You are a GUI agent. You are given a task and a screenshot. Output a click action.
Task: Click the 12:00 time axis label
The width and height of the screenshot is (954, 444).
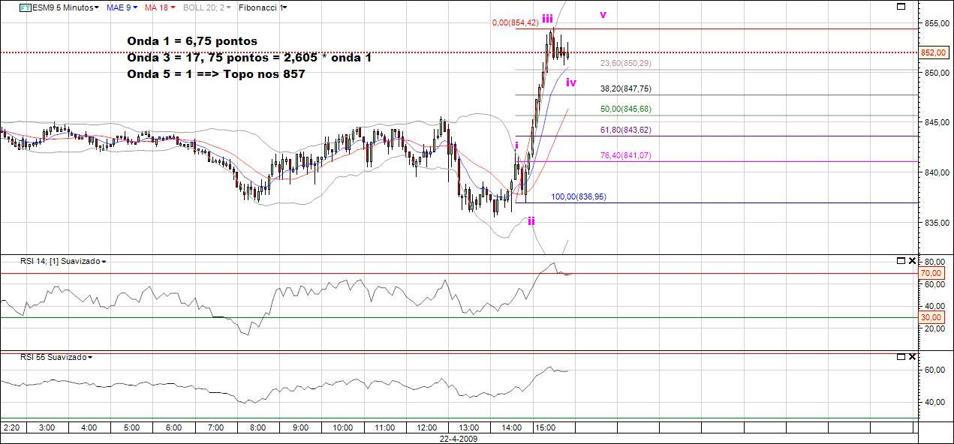(x=427, y=427)
